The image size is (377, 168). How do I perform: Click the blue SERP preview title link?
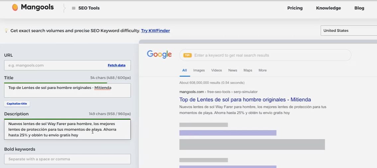pyautogui.click(x=245, y=100)
